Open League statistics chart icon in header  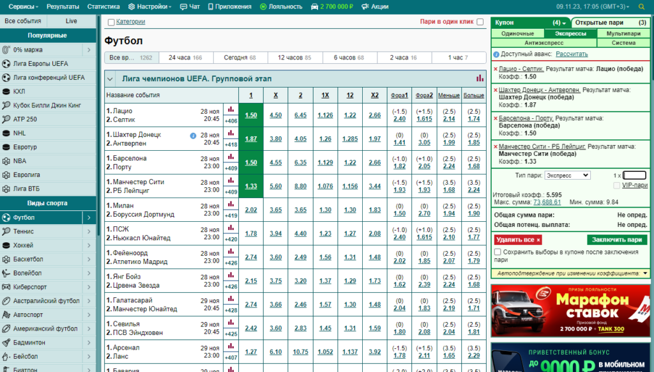pos(480,79)
